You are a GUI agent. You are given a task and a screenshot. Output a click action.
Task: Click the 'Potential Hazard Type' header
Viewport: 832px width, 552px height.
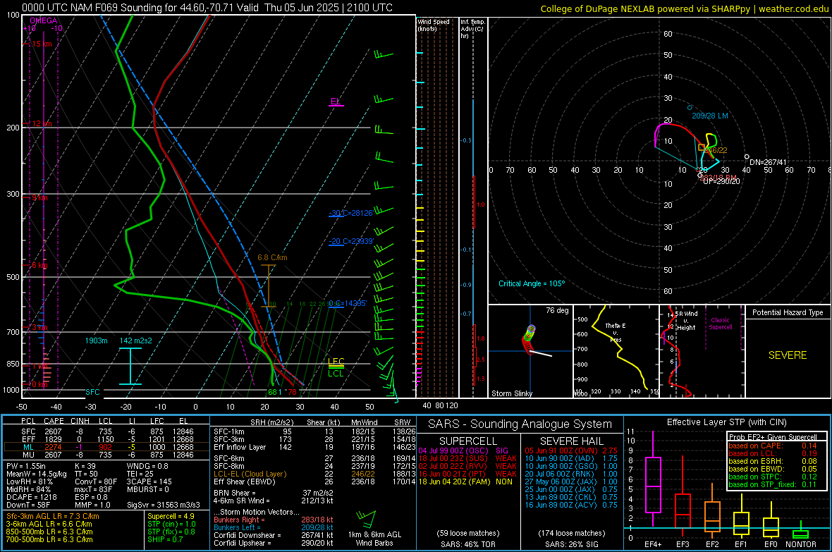pyautogui.click(x=788, y=312)
